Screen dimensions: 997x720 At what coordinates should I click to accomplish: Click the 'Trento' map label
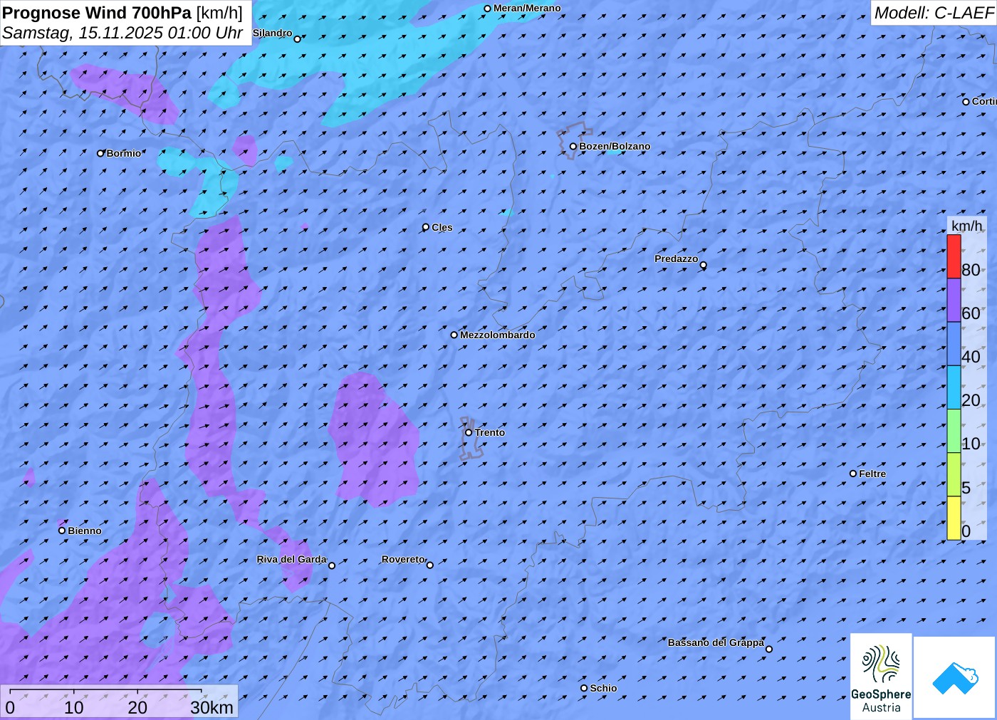(490, 432)
